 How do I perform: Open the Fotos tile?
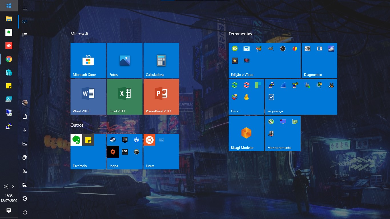pos(124,60)
